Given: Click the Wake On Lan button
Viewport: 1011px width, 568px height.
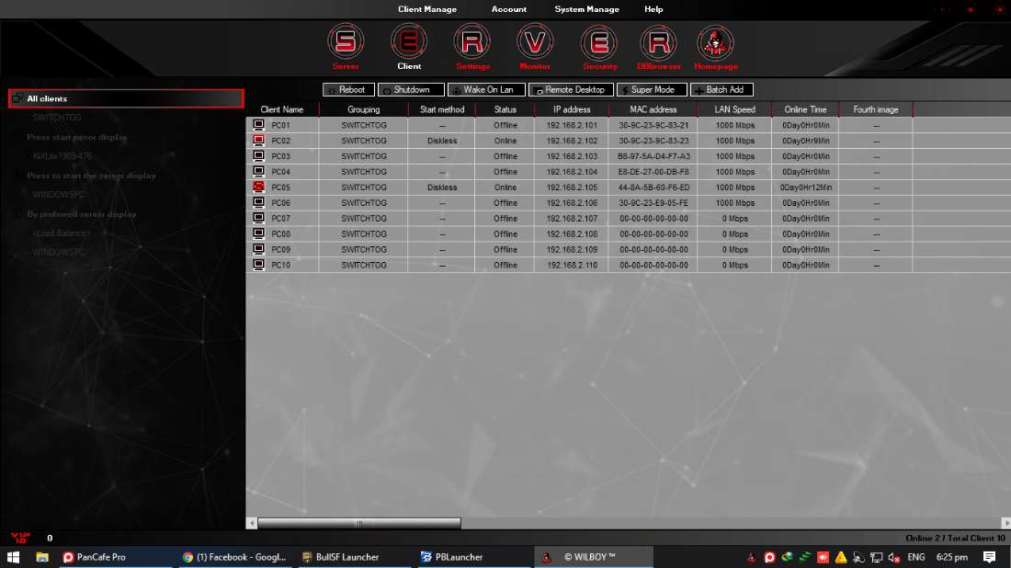Looking at the screenshot, I should 486,90.
